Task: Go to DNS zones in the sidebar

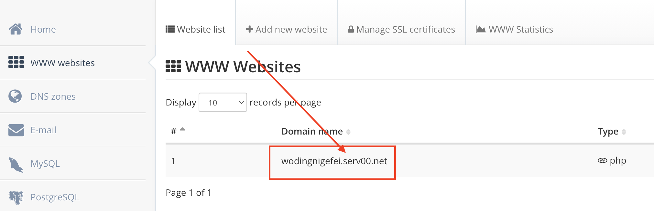Action: click(x=53, y=96)
